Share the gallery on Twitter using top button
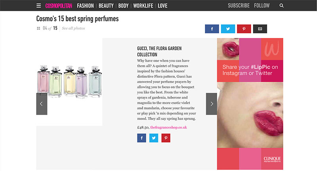Viewport: 317px width, 171px height. 228,29
